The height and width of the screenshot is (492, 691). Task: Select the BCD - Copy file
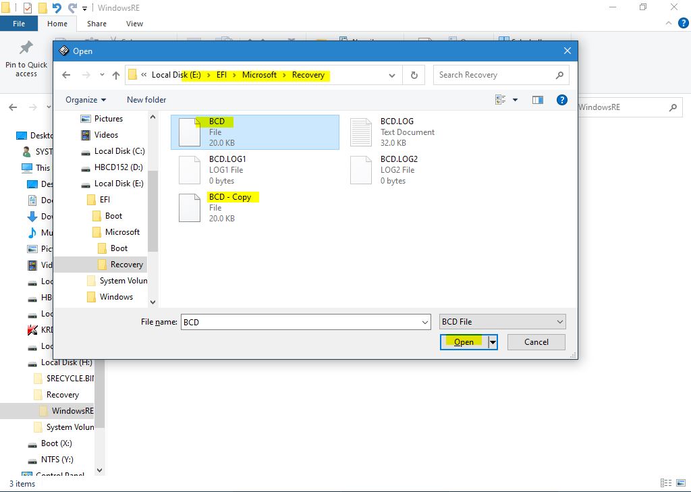click(x=229, y=197)
